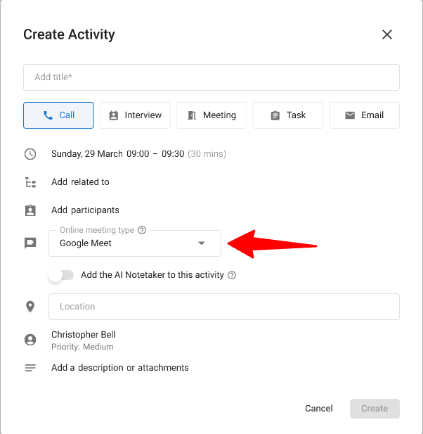This screenshot has height=434, width=423.
Task: Click Priority: Medium text
Action: coord(82,347)
